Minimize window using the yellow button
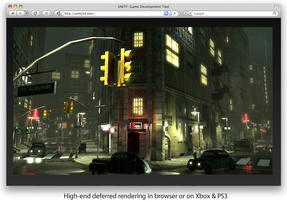 16,6
